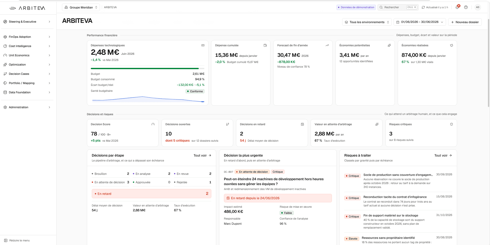Click Tout voir in Décisions par étape
Viewport: 490px width, 245px height.
(x=202, y=156)
